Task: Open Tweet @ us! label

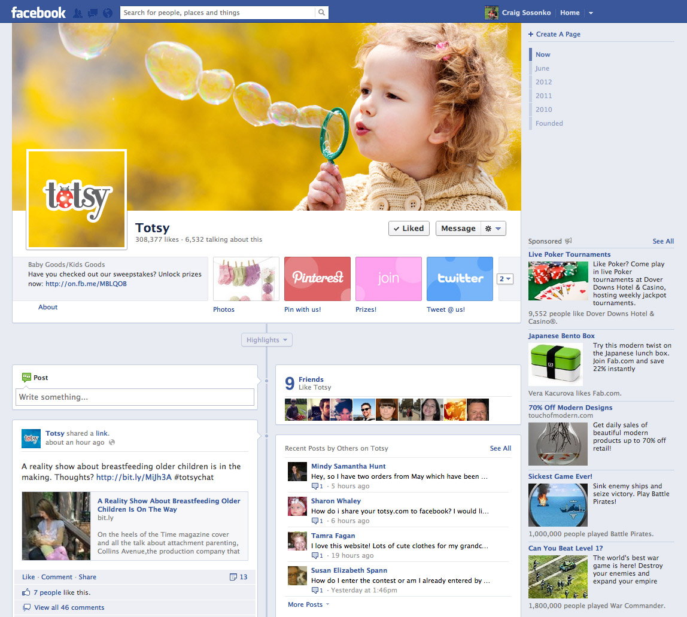Action: coord(446,309)
